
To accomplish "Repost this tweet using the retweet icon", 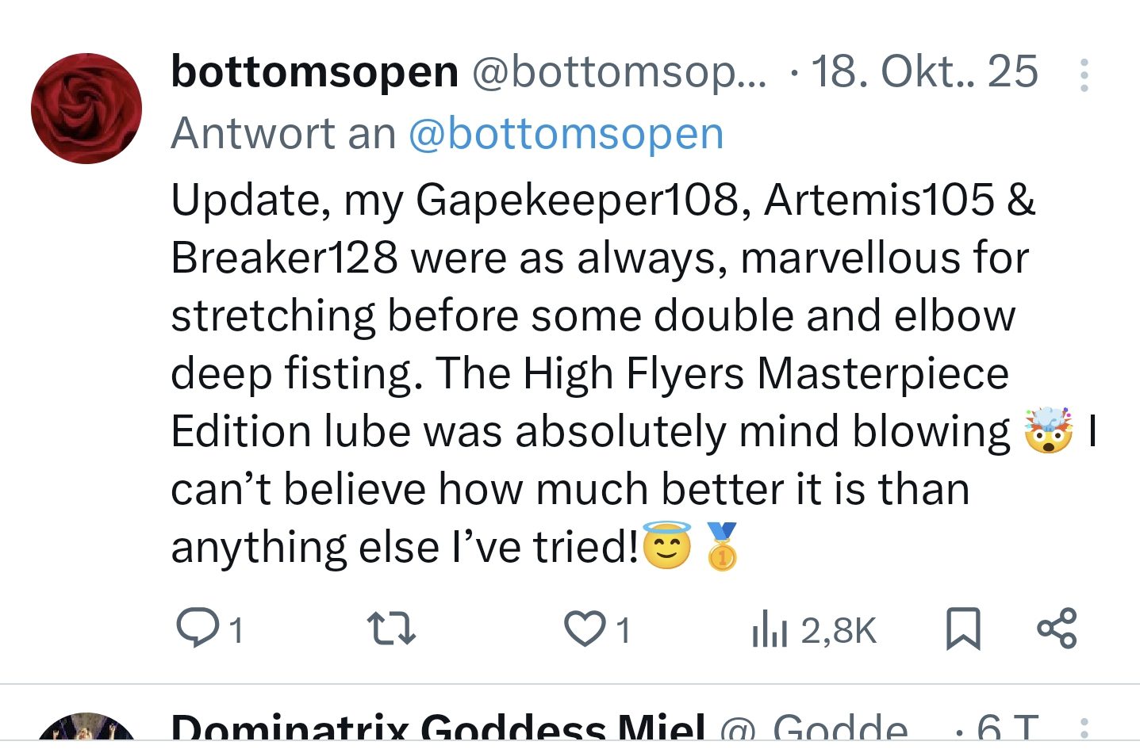I will coord(391,629).
